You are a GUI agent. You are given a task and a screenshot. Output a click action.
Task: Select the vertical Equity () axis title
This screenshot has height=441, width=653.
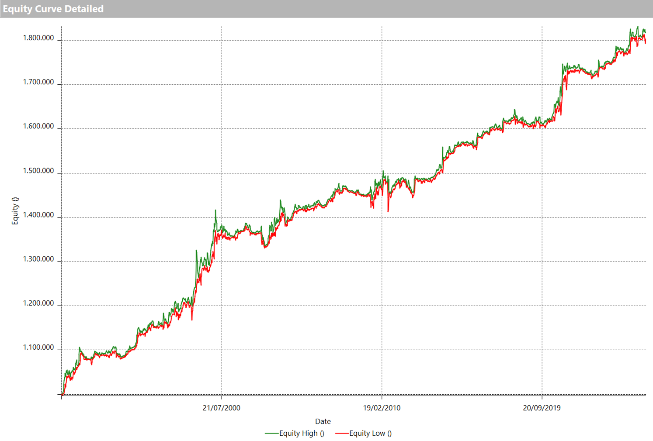pos(15,211)
